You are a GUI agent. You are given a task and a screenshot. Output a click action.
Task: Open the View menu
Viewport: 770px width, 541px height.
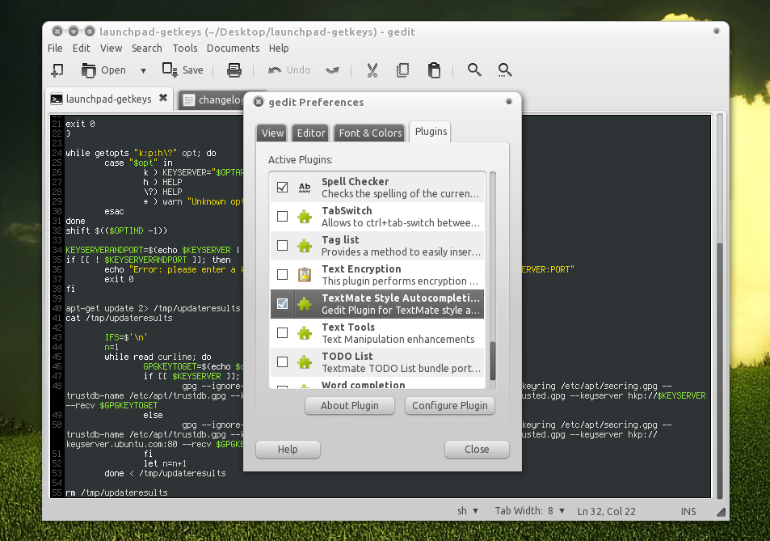tap(111, 49)
